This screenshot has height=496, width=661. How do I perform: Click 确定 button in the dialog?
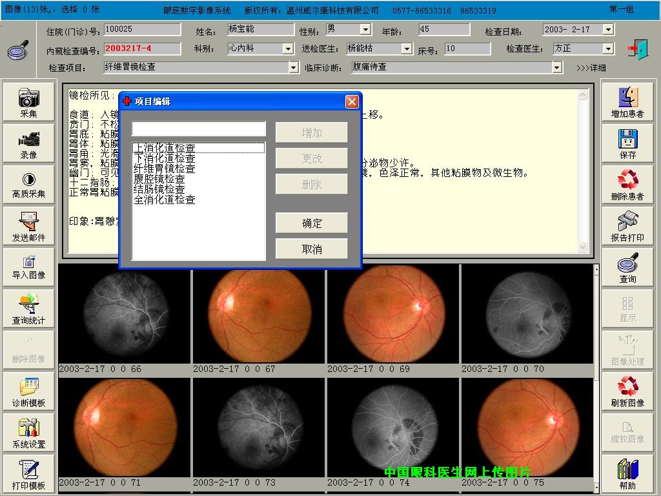coord(312,223)
